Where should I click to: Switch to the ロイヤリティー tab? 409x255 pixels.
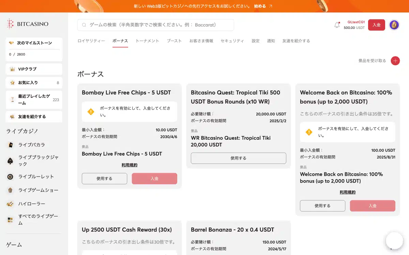[x=91, y=41]
